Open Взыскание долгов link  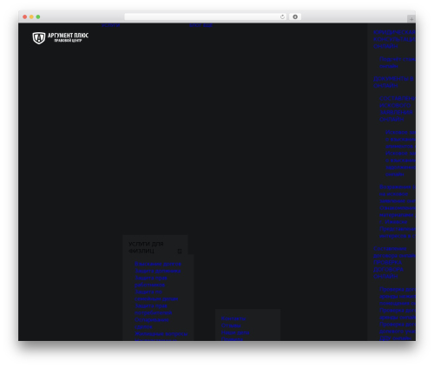coord(158,264)
